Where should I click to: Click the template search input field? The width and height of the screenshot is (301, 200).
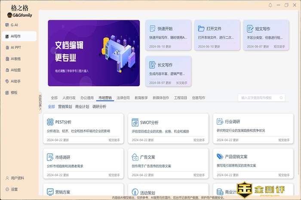[258, 98]
